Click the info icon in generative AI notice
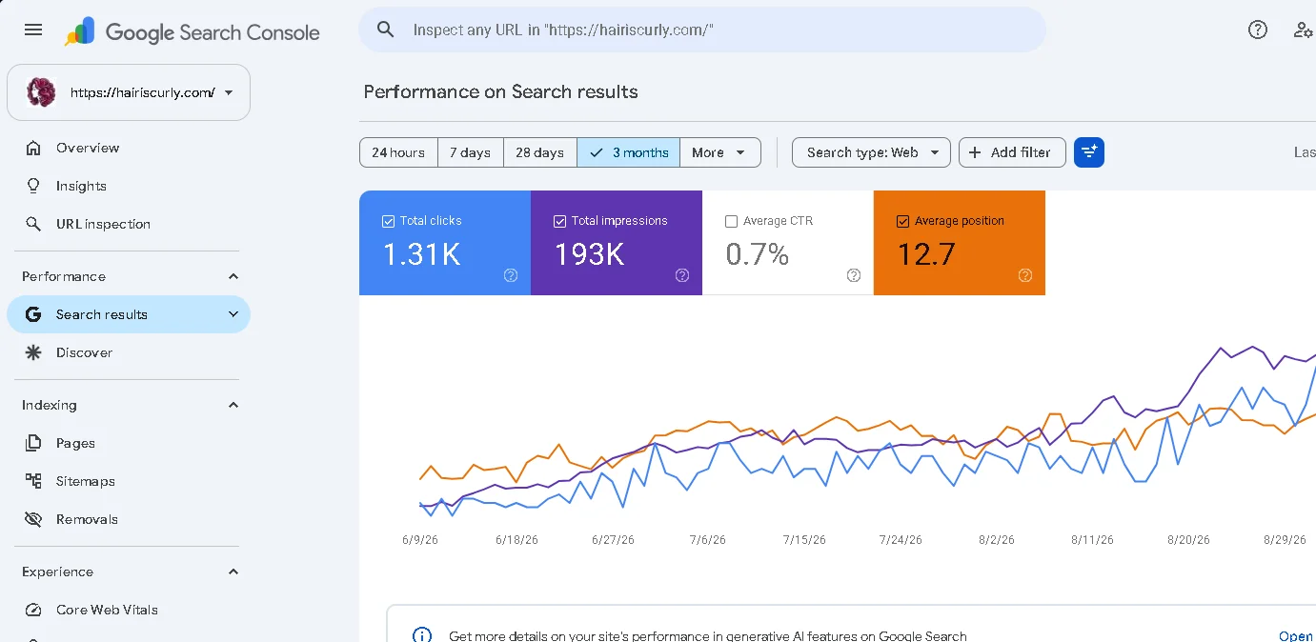 421,635
